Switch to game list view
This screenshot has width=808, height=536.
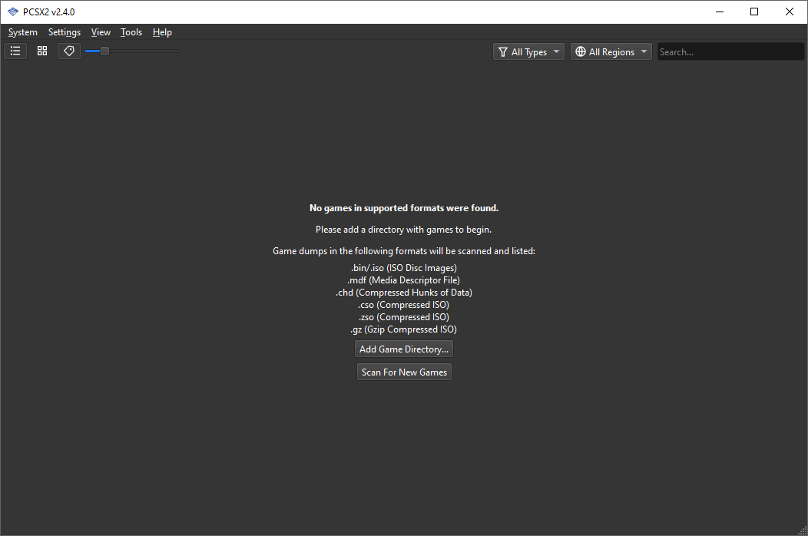(x=15, y=51)
